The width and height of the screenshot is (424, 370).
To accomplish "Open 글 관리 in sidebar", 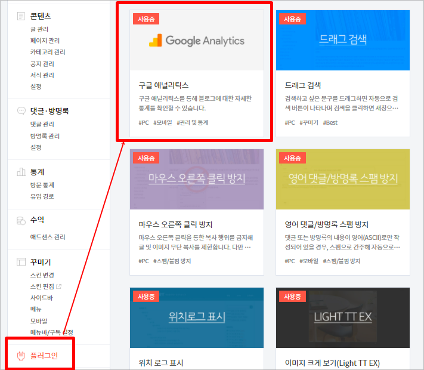I will [x=39, y=29].
